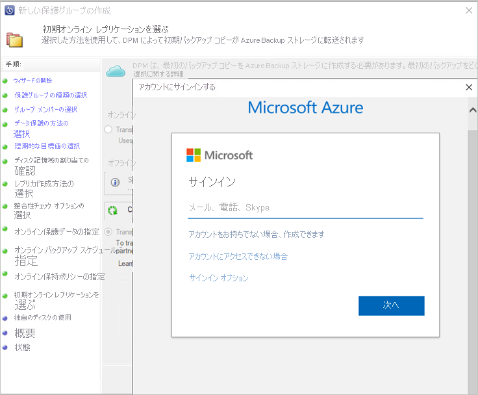Select 整合性チェック オプションの選択 step

click(x=49, y=210)
